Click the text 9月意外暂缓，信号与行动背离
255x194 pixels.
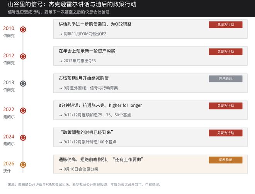coord(91,88)
